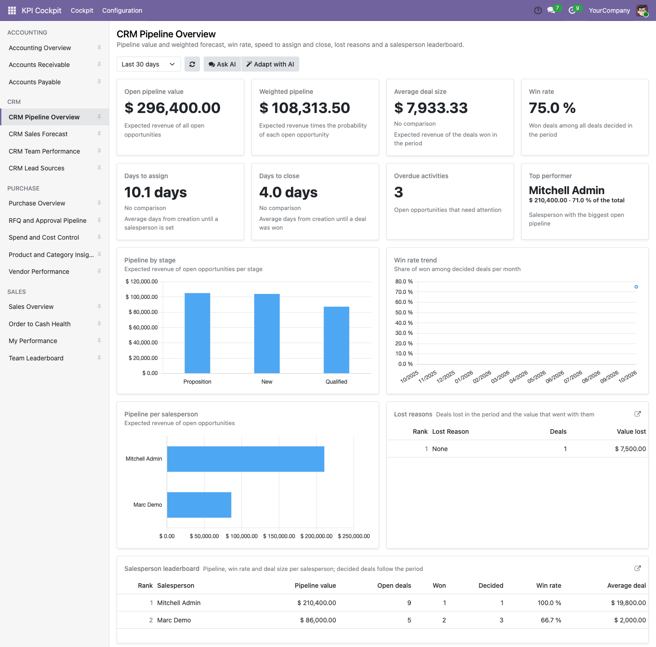Open the Configuration menu
656x647 pixels.
(122, 10)
